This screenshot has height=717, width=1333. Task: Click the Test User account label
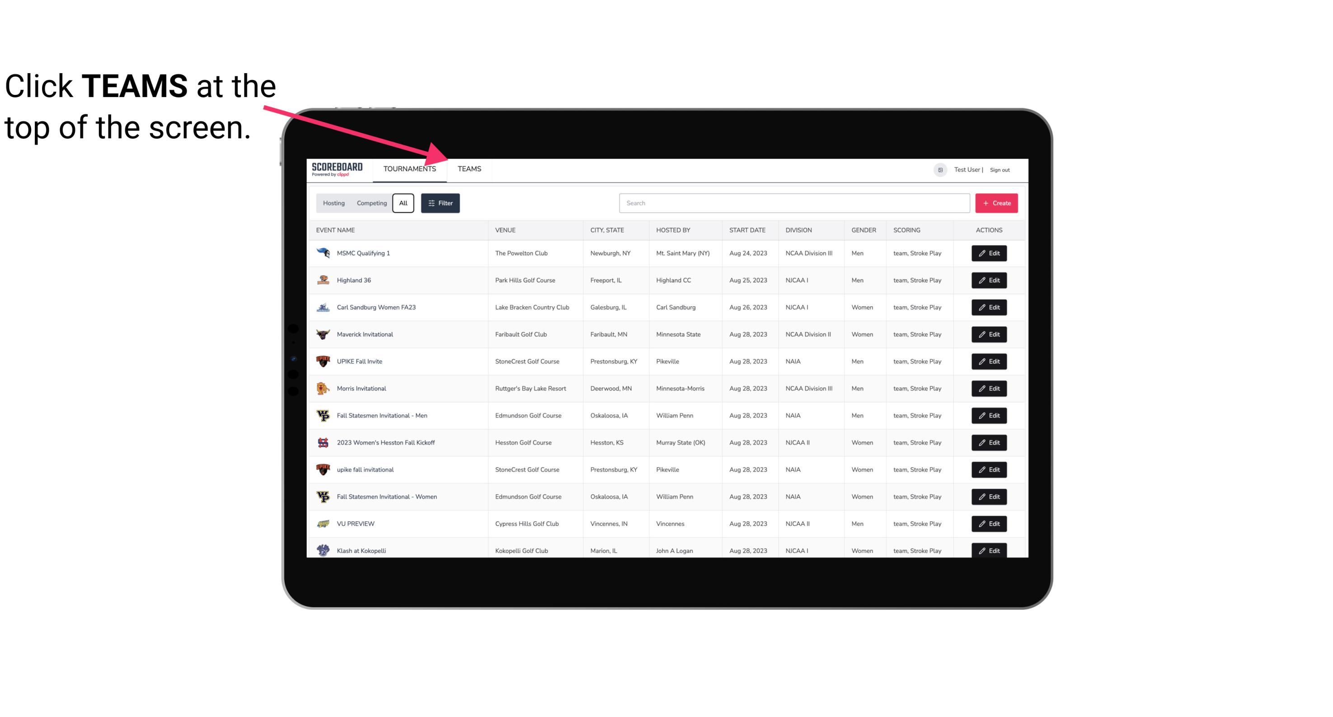click(x=966, y=169)
